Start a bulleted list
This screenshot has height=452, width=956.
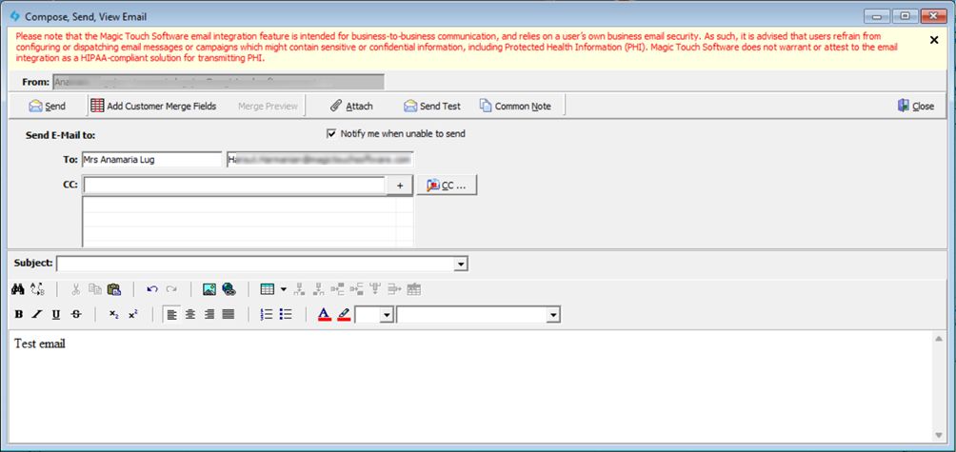[286, 314]
